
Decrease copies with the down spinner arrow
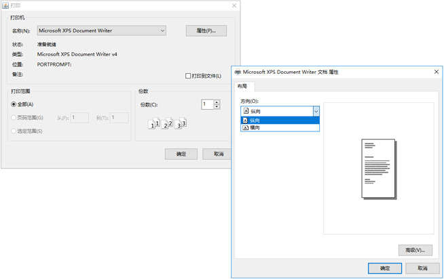(217, 107)
